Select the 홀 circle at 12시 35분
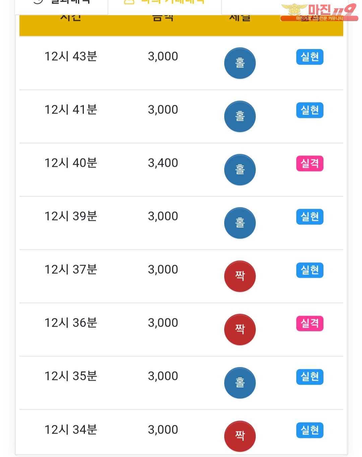The height and width of the screenshot is (457, 362). [240, 383]
